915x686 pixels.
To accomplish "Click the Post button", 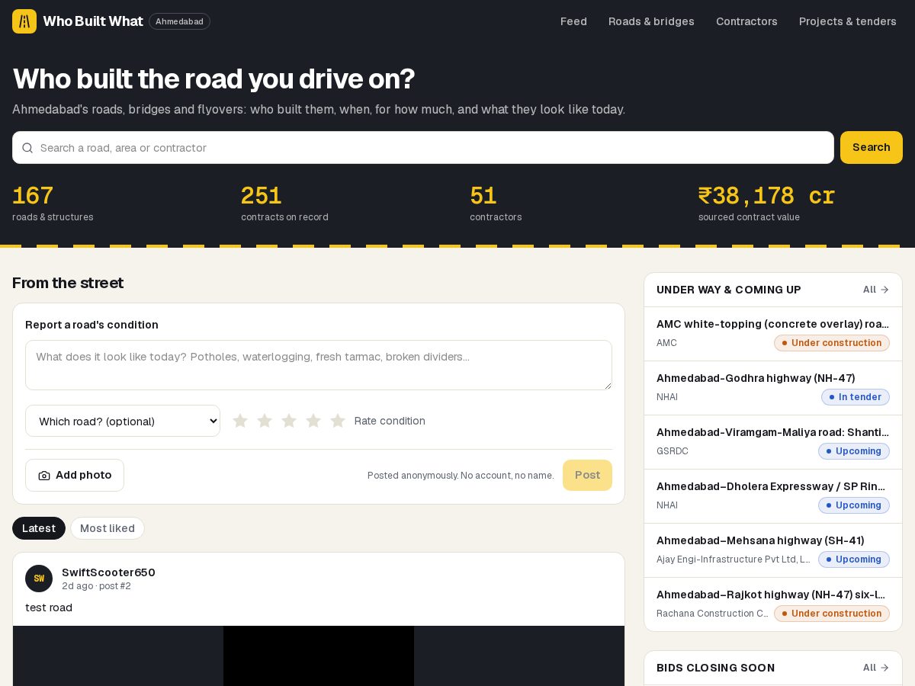I will (x=587, y=475).
